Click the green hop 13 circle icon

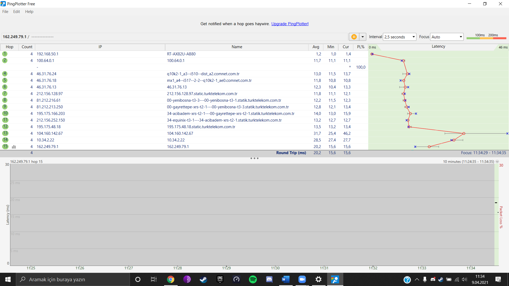coord(5,133)
